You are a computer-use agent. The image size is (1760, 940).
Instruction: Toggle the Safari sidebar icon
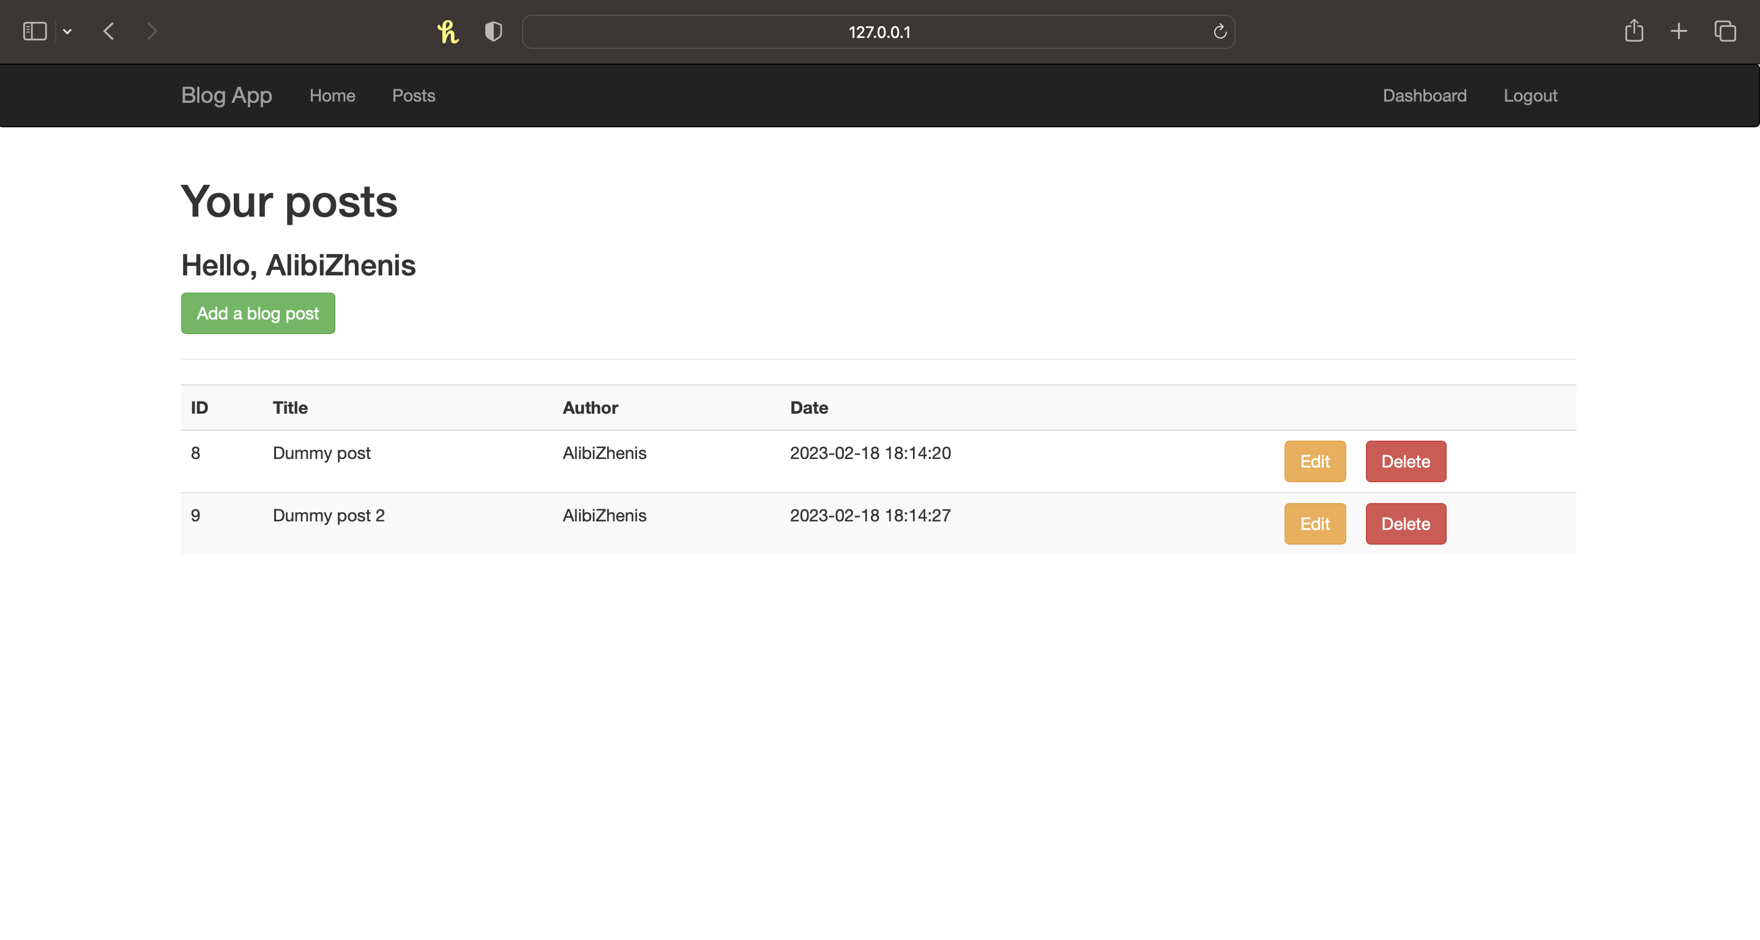point(35,31)
